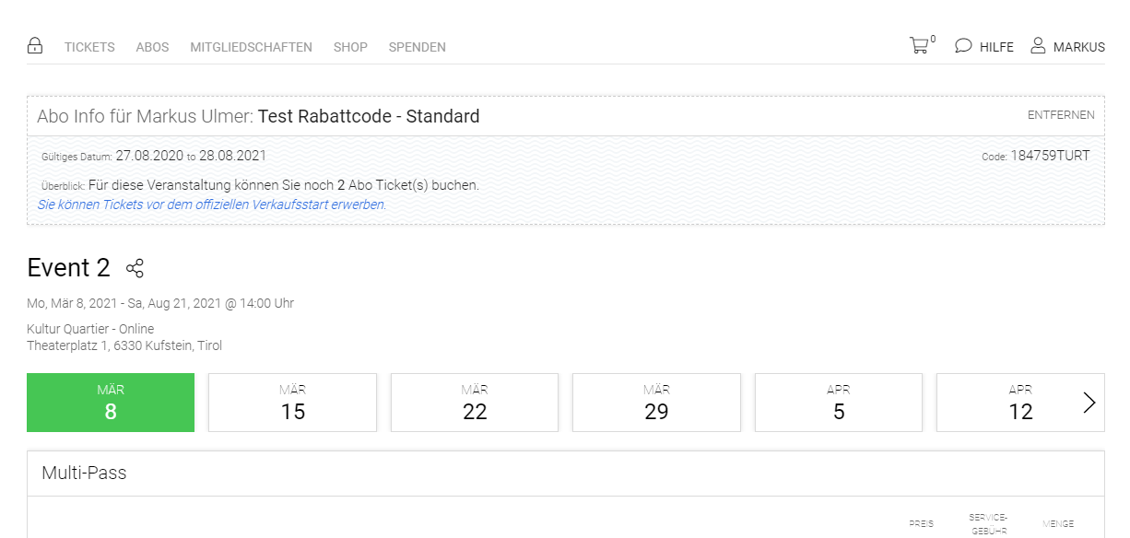
Task: Go to the Abos section
Action: pos(152,47)
